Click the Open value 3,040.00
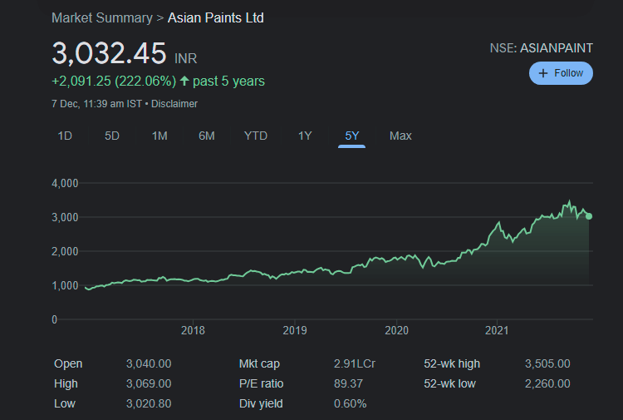The image size is (623, 420). (149, 364)
